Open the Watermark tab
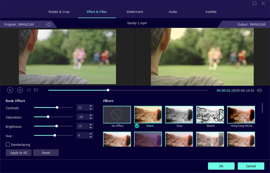Screen dimensions: 270x173 pyautogui.click(x=135, y=12)
